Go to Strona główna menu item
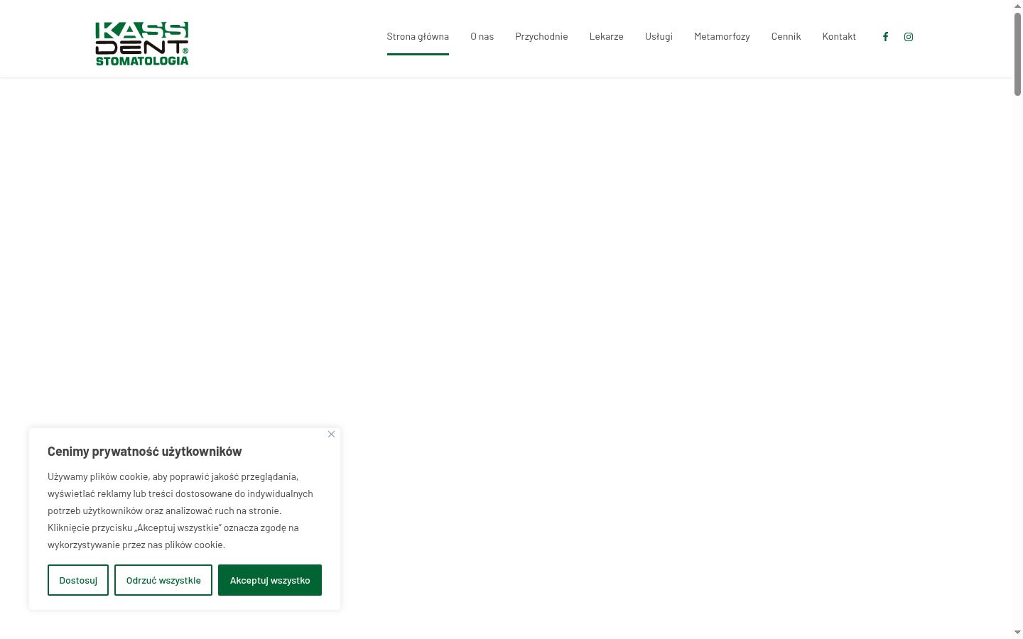This screenshot has height=639, width=1023. pyautogui.click(x=418, y=36)
